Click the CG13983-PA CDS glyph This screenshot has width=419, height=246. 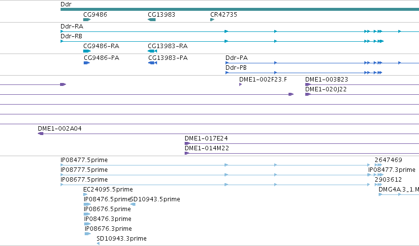tap(153, 63)
